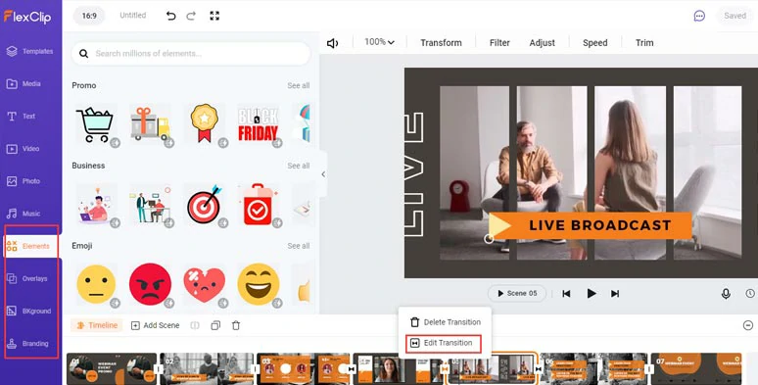Play the scene preview
The width and height of the screenshot is (758, 385).
(x=591, y=294)
